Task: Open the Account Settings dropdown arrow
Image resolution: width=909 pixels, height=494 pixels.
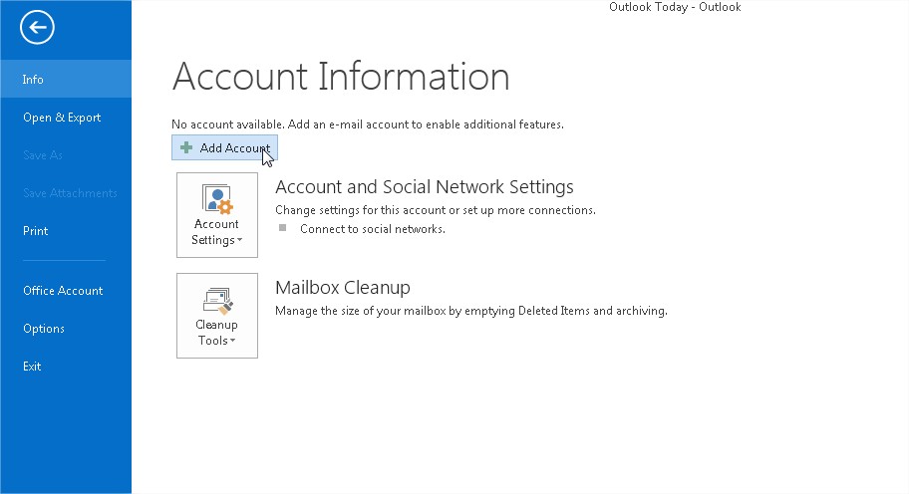Action: click(x=239, y=240)
